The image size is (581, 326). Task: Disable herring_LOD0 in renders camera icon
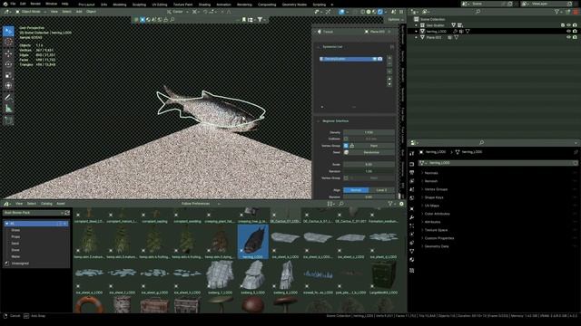(575, 32)
